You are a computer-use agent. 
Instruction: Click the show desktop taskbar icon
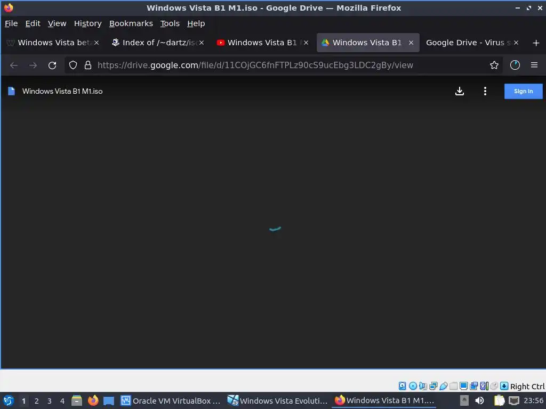point(109,401)
